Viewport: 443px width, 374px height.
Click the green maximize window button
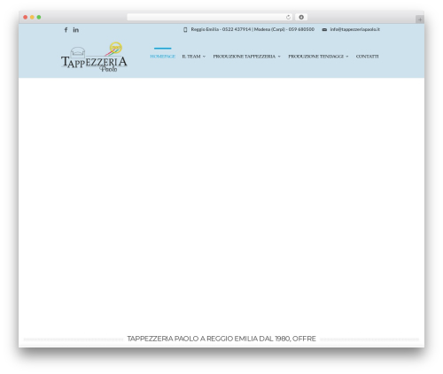39,17
